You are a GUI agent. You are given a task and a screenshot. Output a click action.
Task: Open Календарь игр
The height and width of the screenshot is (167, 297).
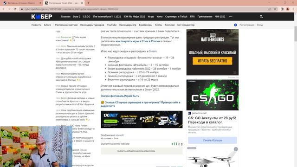(x=128, y=25)
